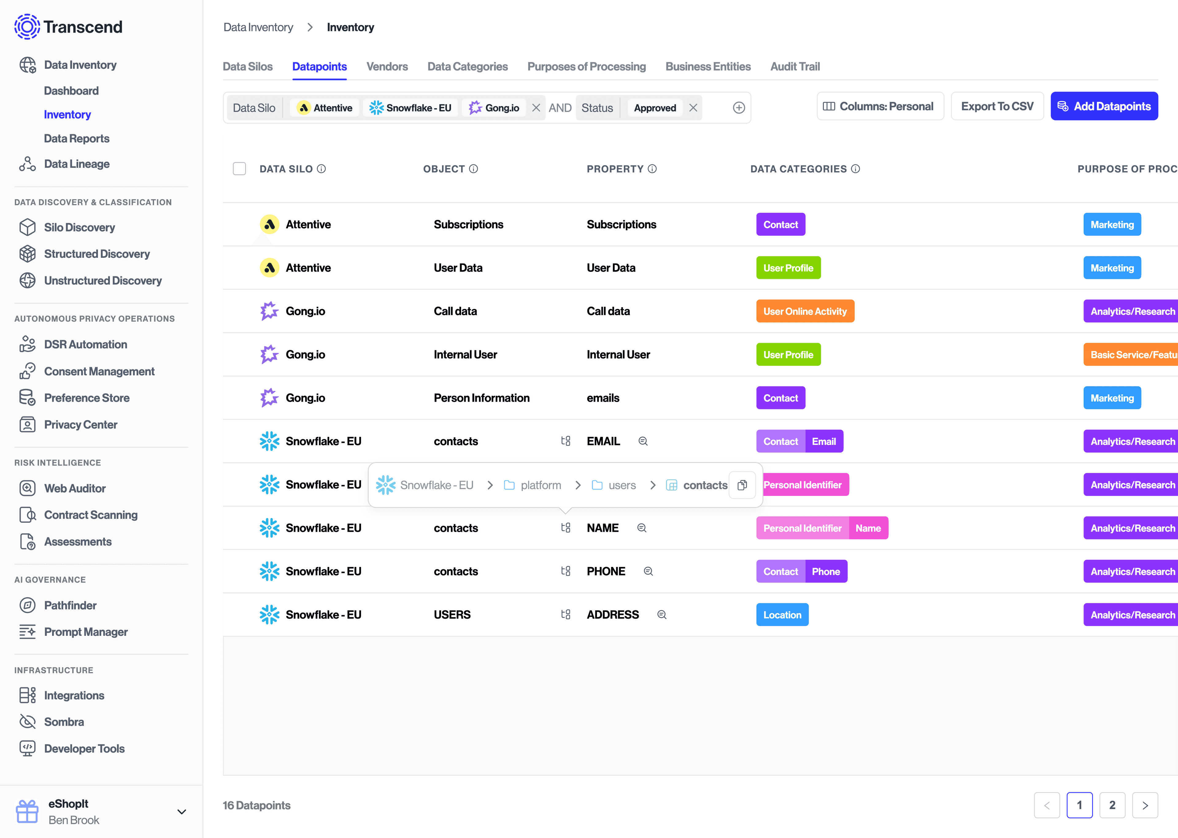Click the magnifier icon next to PHONE

pos(648,571)
